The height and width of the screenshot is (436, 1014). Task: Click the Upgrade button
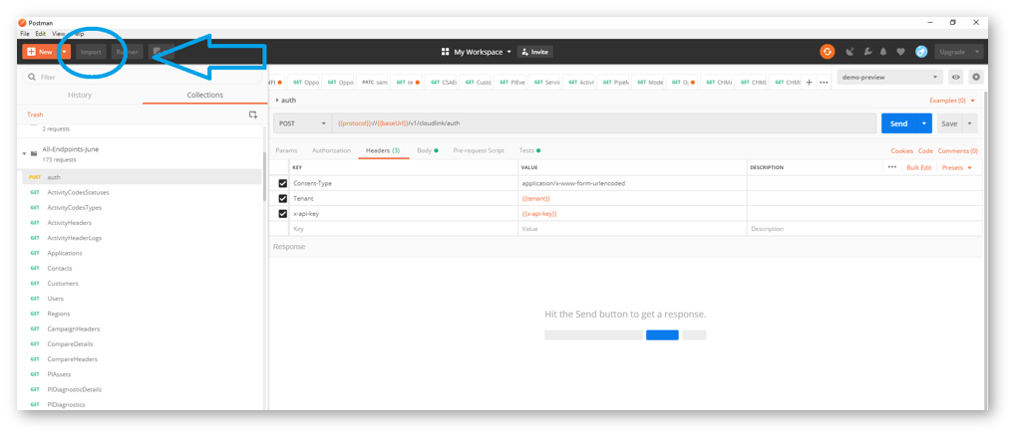(x=952, y=52)
